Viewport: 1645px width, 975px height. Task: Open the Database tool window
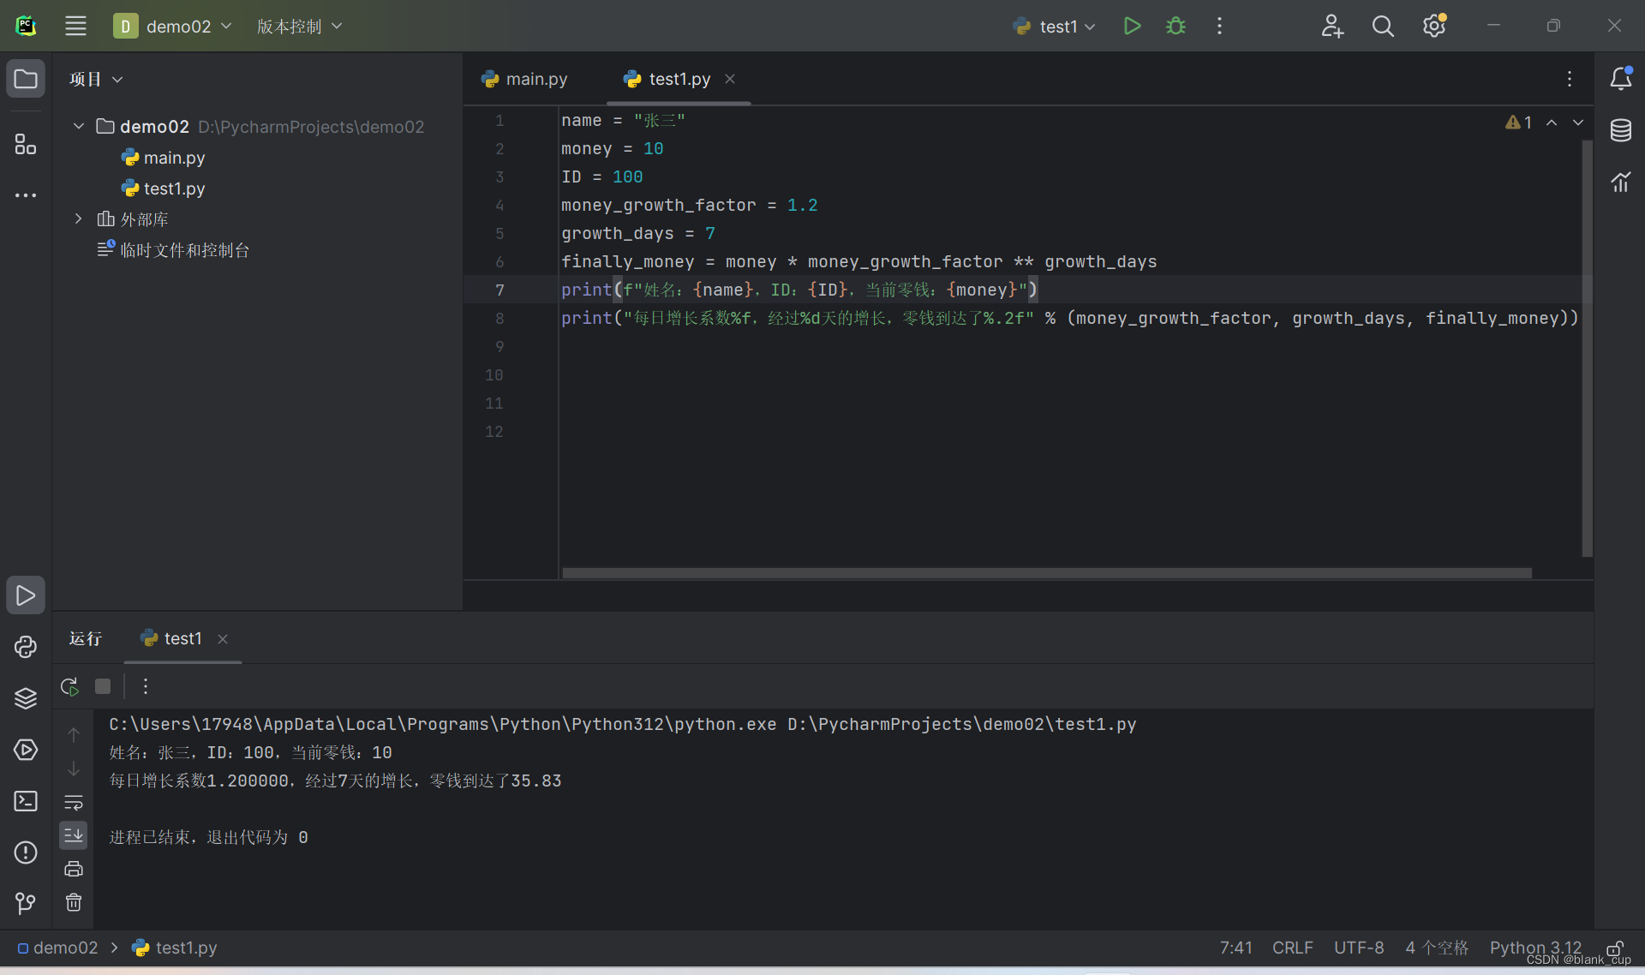pyautogui.click(x=1620, y=130)
